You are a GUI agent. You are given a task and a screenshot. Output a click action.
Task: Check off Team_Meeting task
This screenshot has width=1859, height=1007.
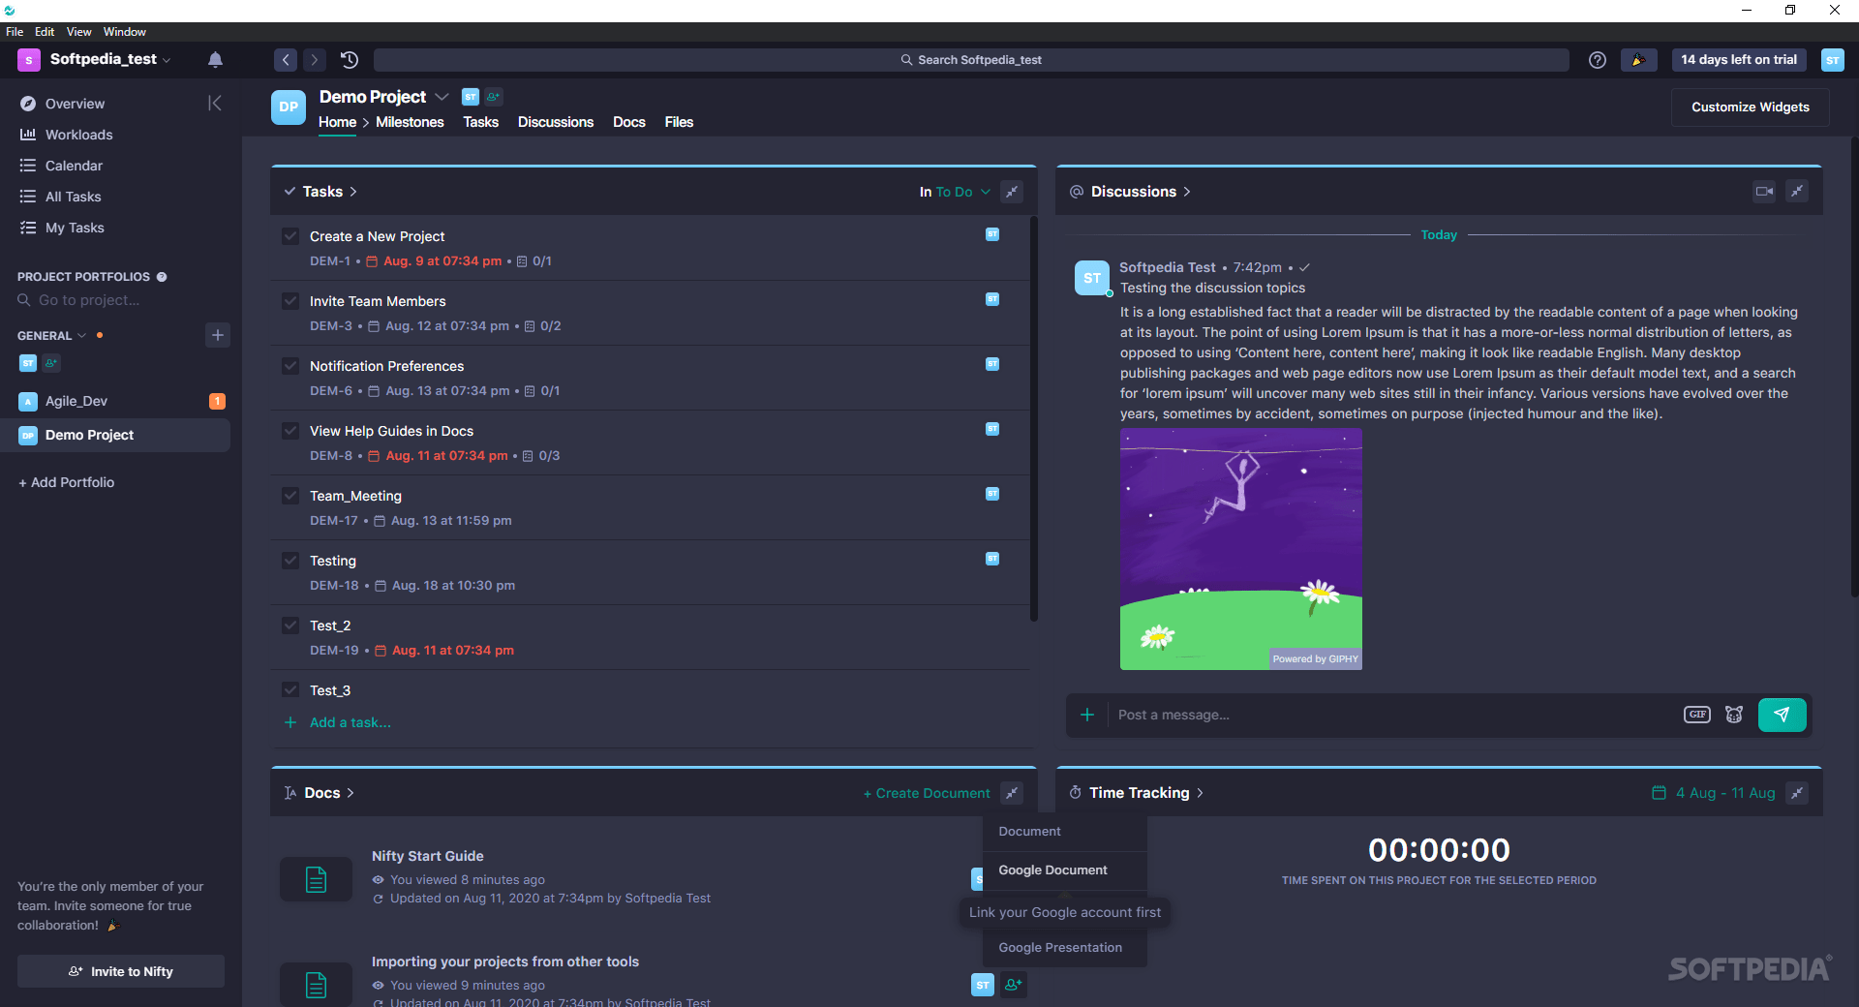click(290, 496)
